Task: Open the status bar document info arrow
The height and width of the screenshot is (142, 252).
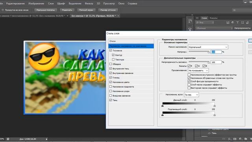Action: (46, 139)
